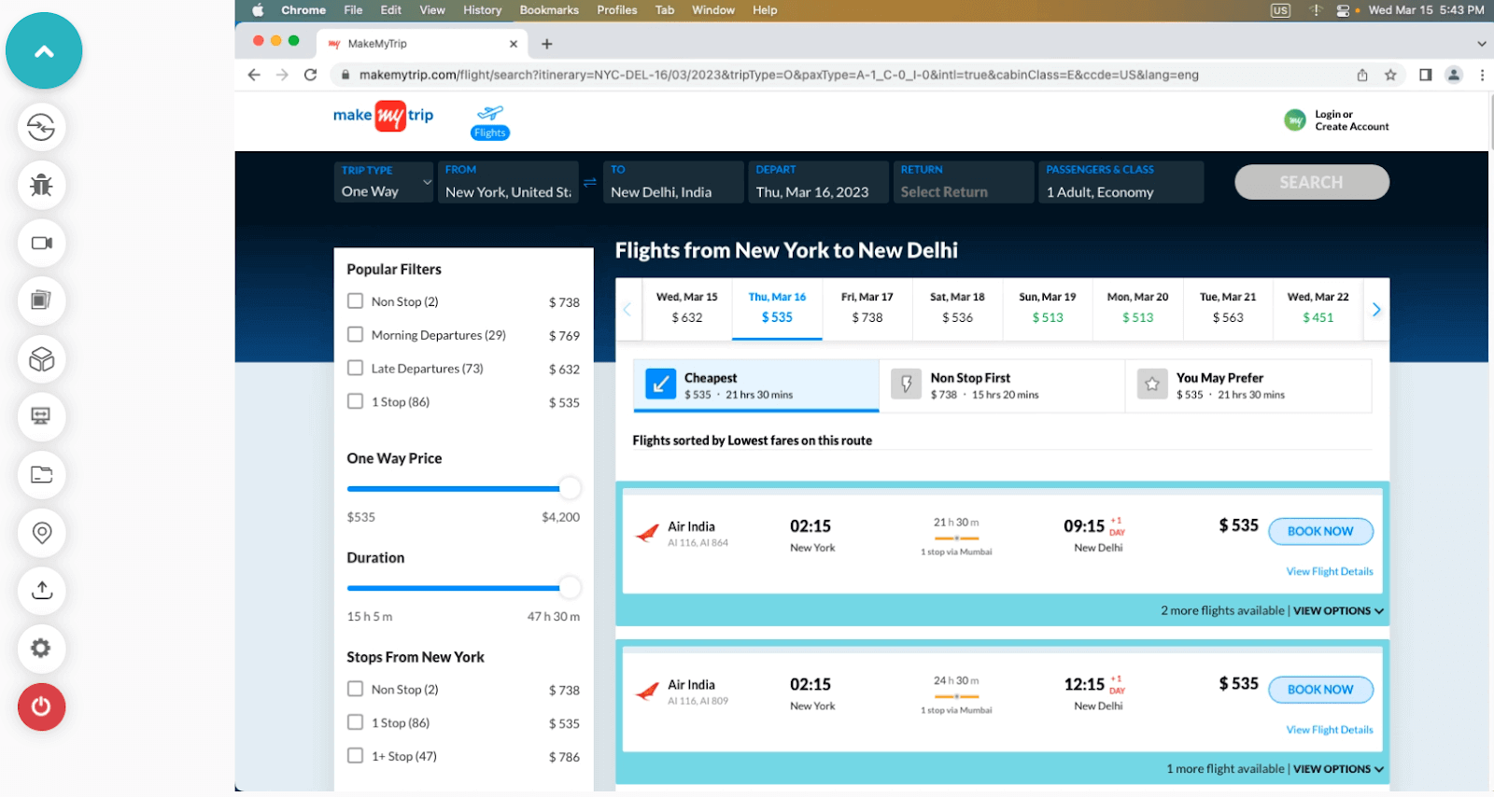Select the Fri, Mar 17 date tab
This screenshot has width=1494, height=797.
867,308
